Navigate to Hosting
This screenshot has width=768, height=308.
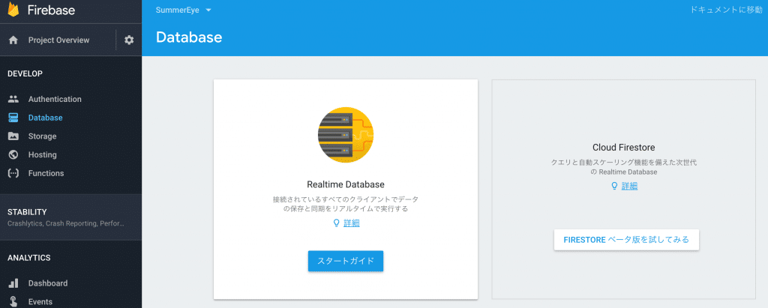[43, 154]
